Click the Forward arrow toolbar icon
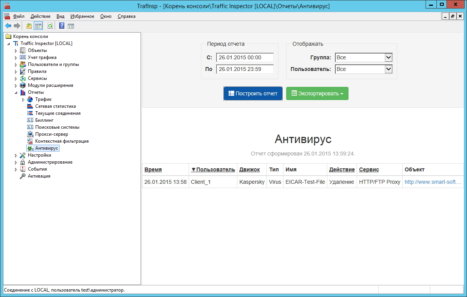The height and width of the screenshot is (297, 467). (17, 26)
